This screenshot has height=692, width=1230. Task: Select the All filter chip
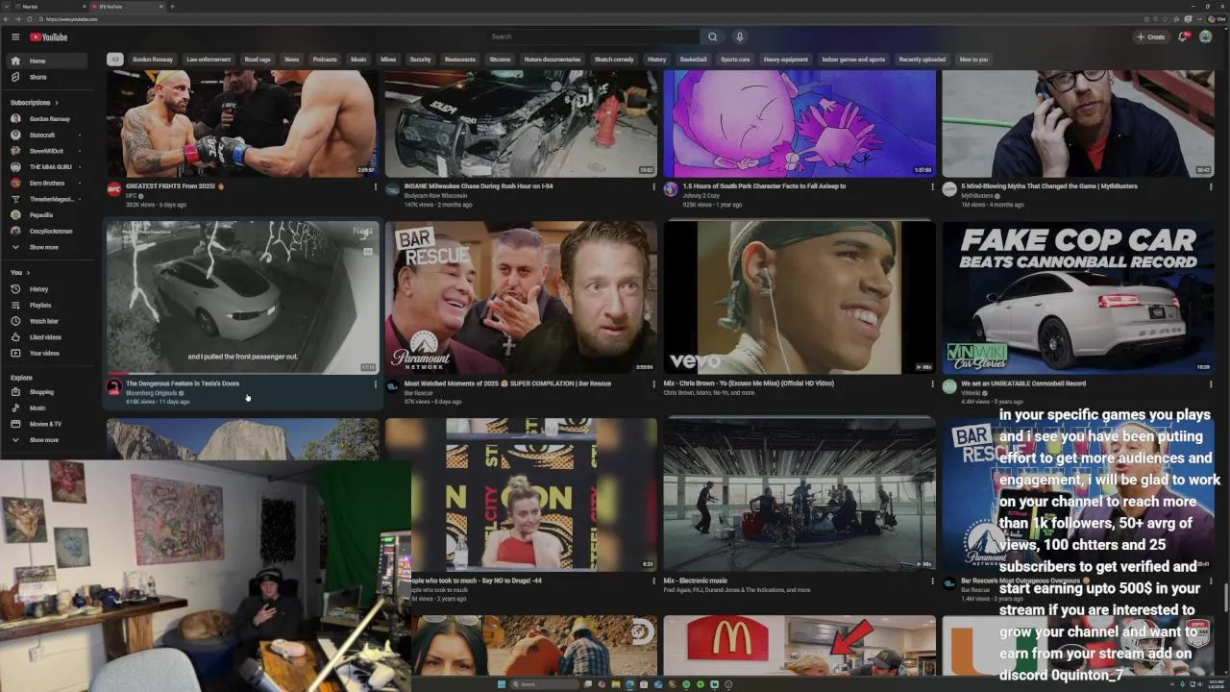(114, 60)
